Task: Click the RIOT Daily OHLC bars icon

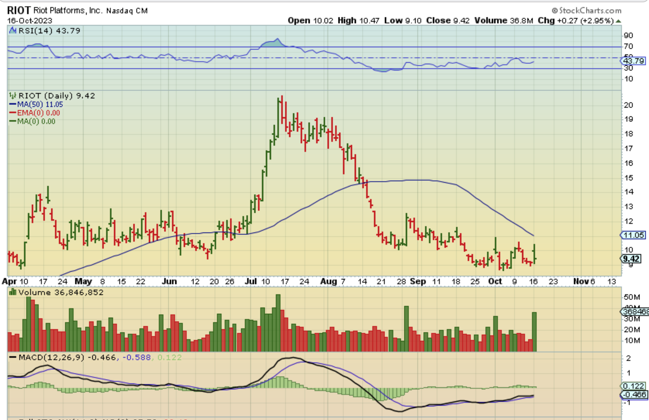Action: point(13,95)
